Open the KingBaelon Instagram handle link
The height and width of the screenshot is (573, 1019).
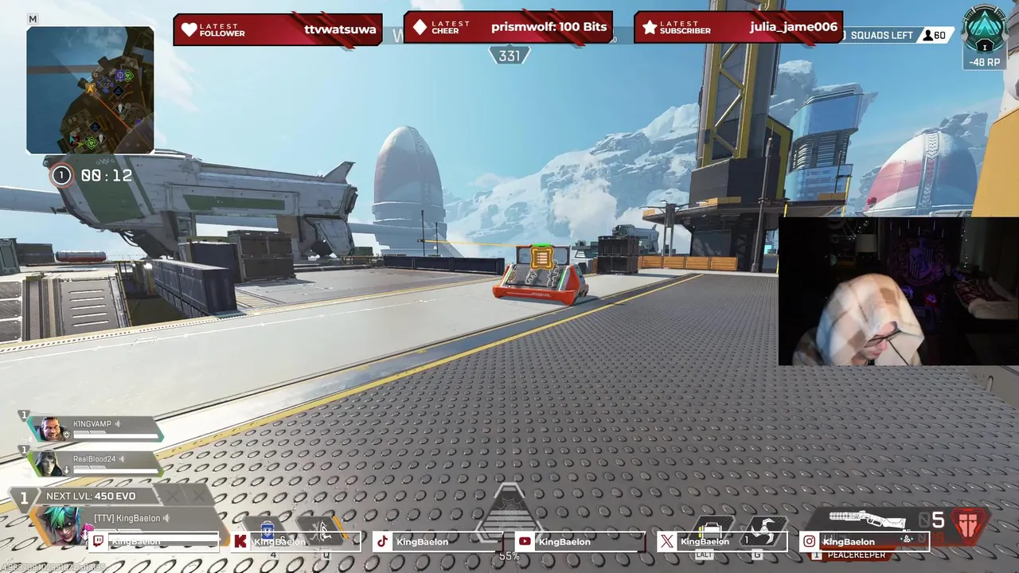tap(849, 542)
